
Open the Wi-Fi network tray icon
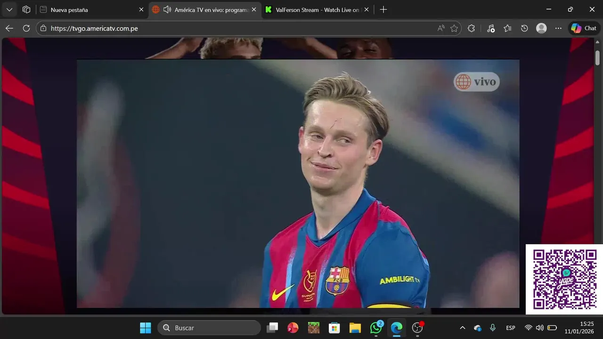pos(529,328)
